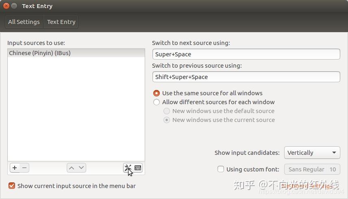Open the Sans Regular font chooser
The width and height of the screenshot is (348, 199).
tap(312, 169)
